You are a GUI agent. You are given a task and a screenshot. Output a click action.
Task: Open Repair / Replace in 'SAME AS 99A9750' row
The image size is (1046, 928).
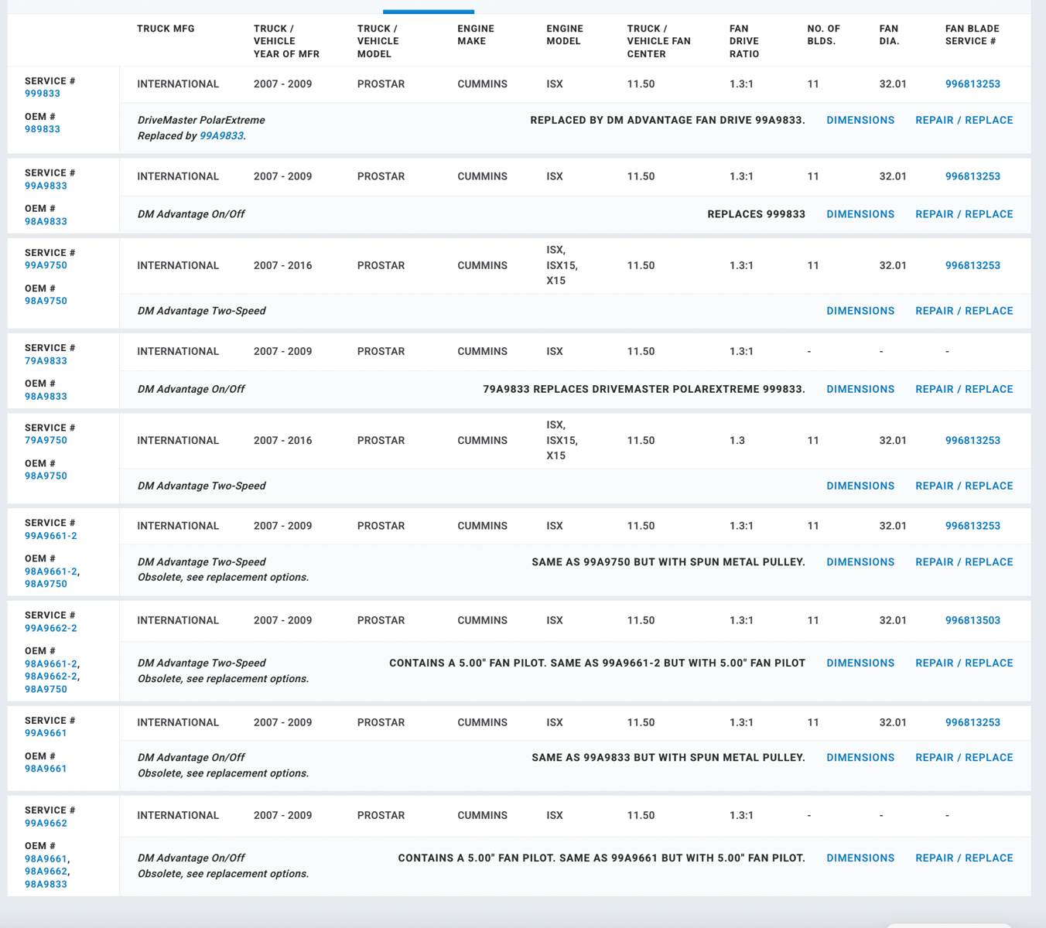[964, 562]
